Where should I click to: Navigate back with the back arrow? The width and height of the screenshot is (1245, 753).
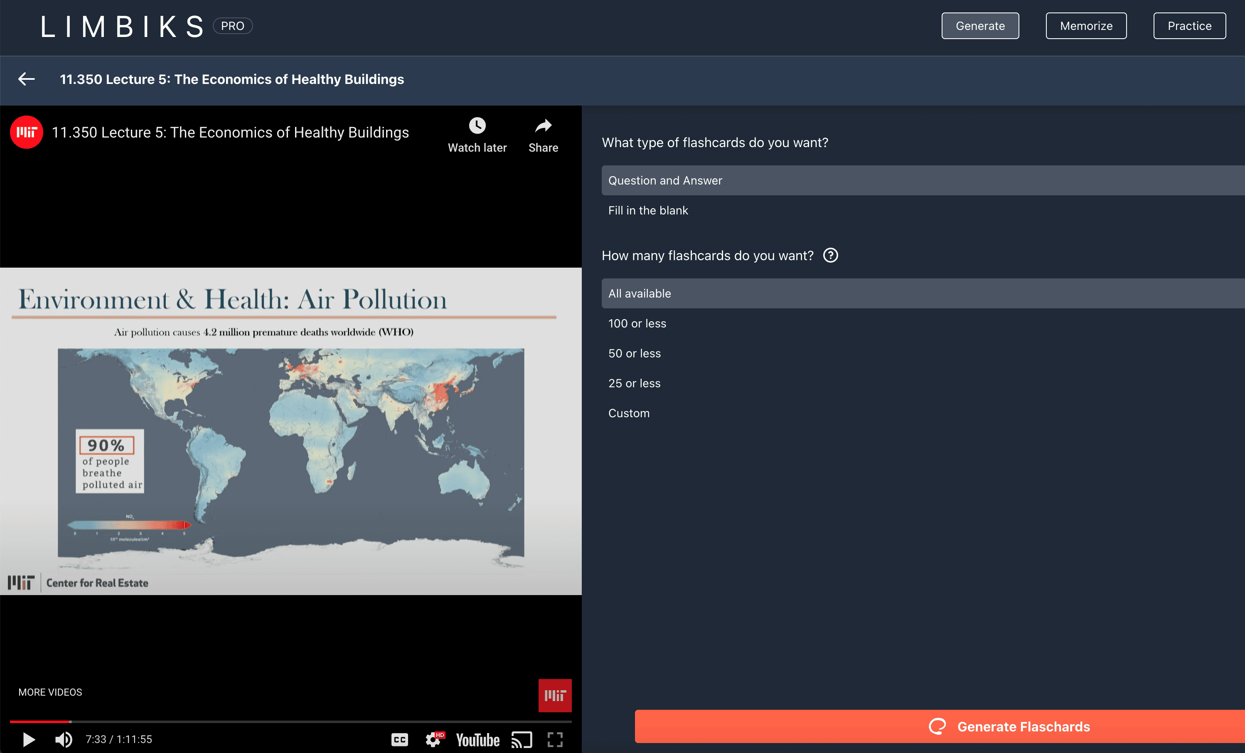(26, 79)
